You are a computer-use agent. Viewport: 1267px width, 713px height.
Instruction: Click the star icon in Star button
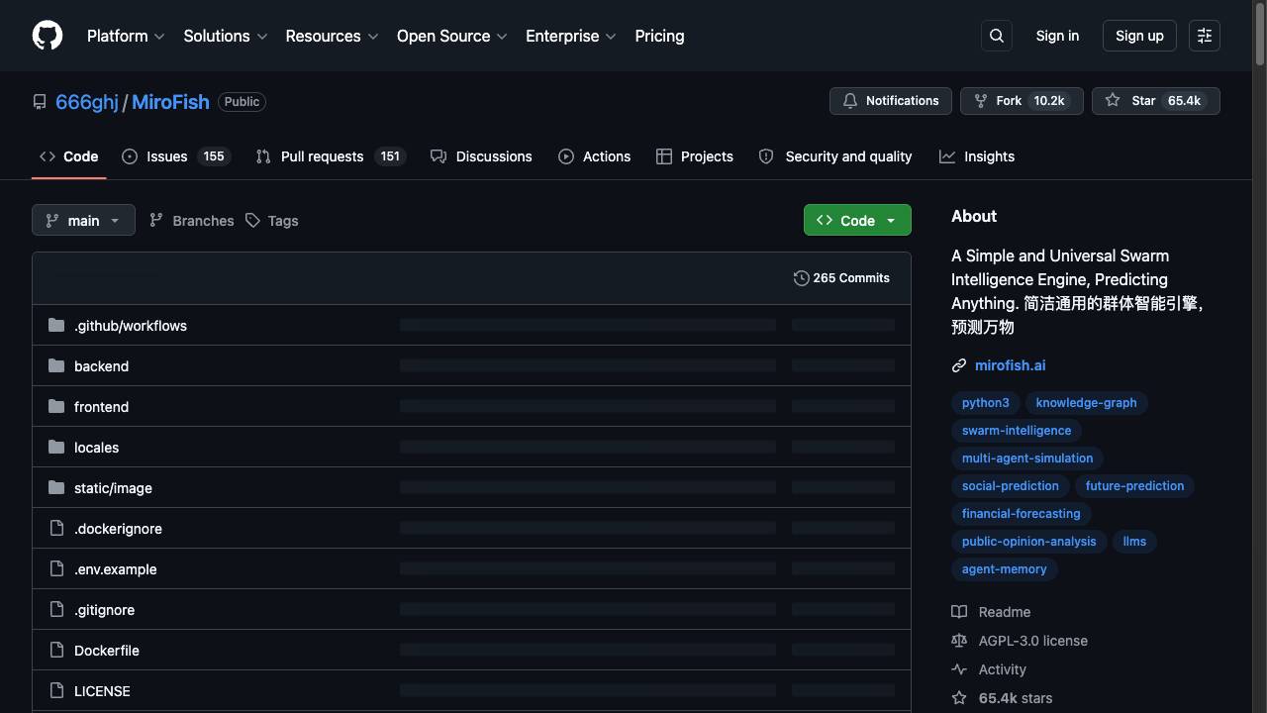coord(1113,101)
